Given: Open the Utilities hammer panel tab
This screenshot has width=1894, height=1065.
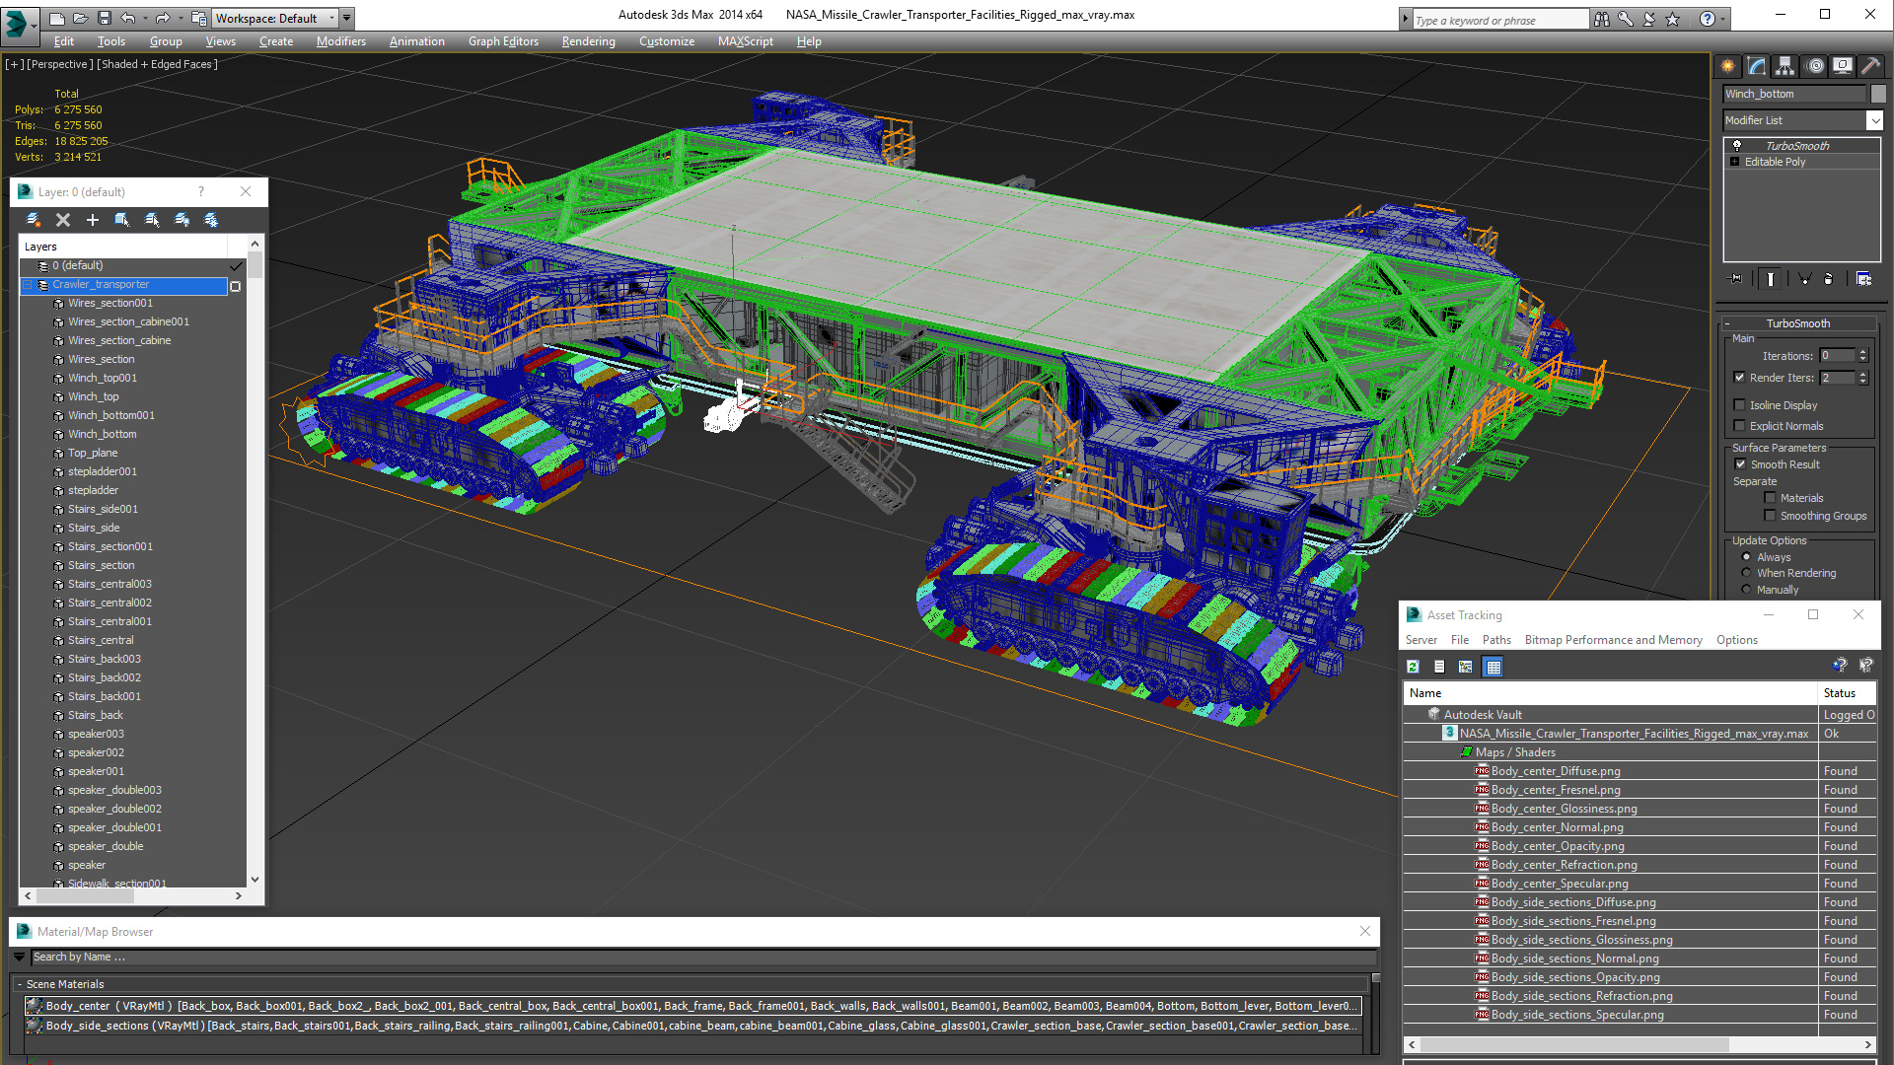Looking at the screenshot, I should coord(1870,66).
